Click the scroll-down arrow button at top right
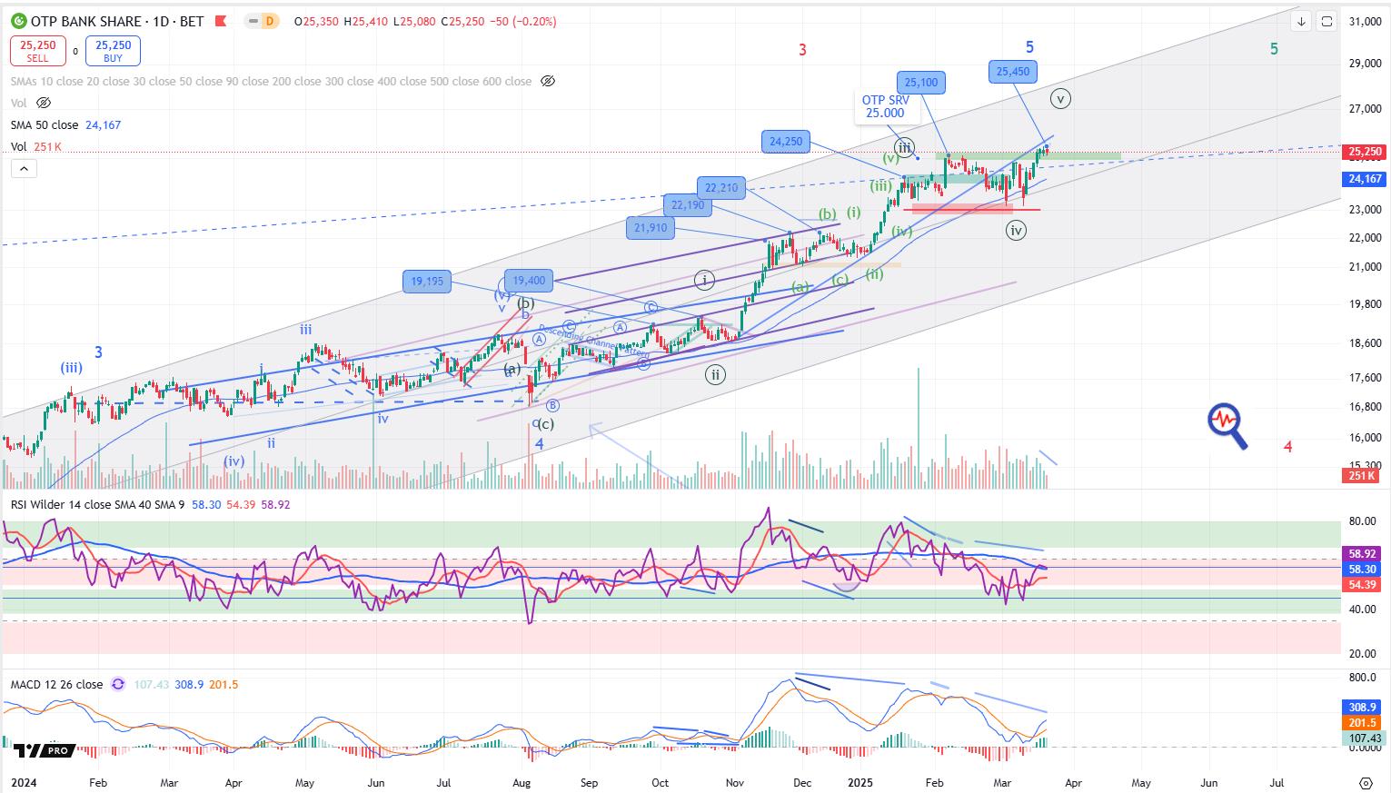The image size is (1391, 793). (x=1301, y=21)
